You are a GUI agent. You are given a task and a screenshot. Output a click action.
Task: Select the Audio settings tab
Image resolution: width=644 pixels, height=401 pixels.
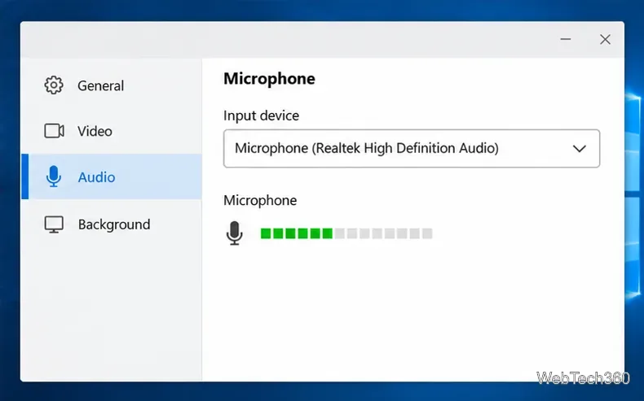112,177
